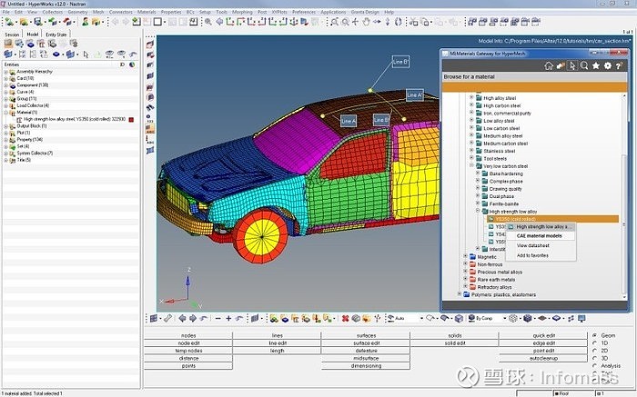Click the red color swatch of the material
The height and width of the screenshot is (397, 637).
pos(132,119)
